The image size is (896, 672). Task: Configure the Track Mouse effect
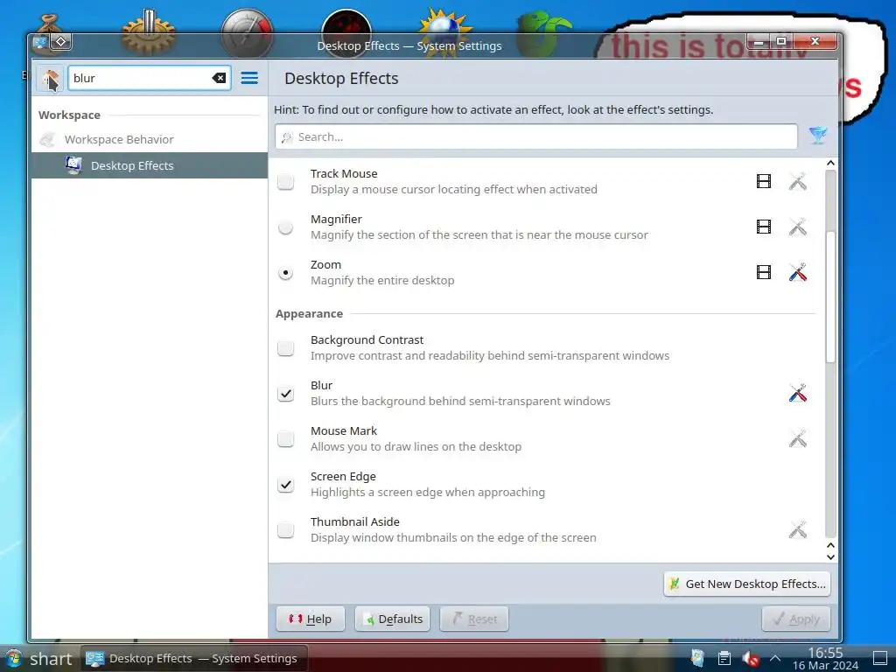point(798,182)
